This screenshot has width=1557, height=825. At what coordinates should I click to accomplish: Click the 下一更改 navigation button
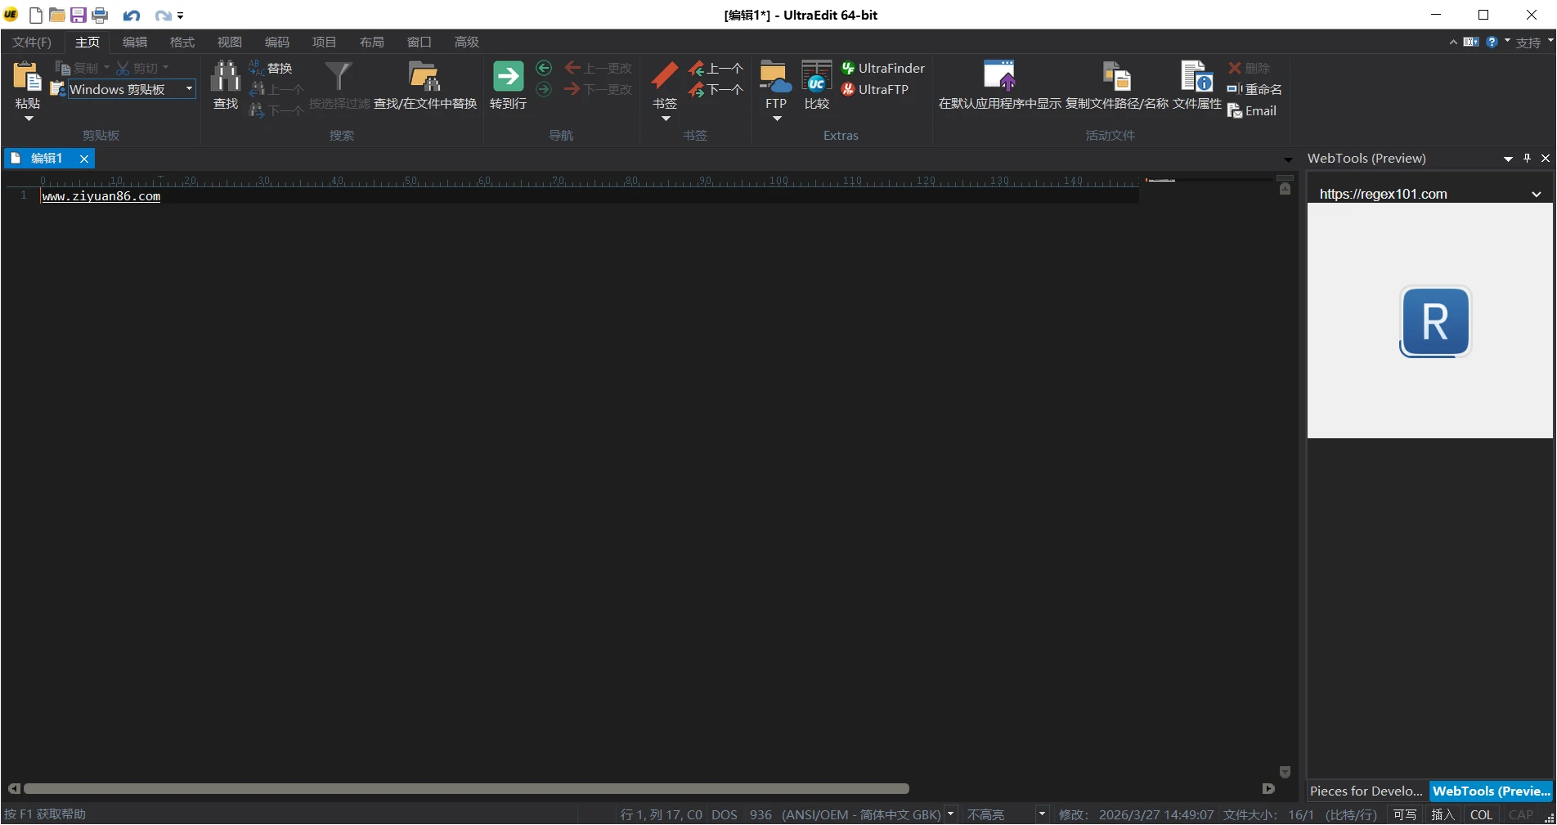click(598, 90)
